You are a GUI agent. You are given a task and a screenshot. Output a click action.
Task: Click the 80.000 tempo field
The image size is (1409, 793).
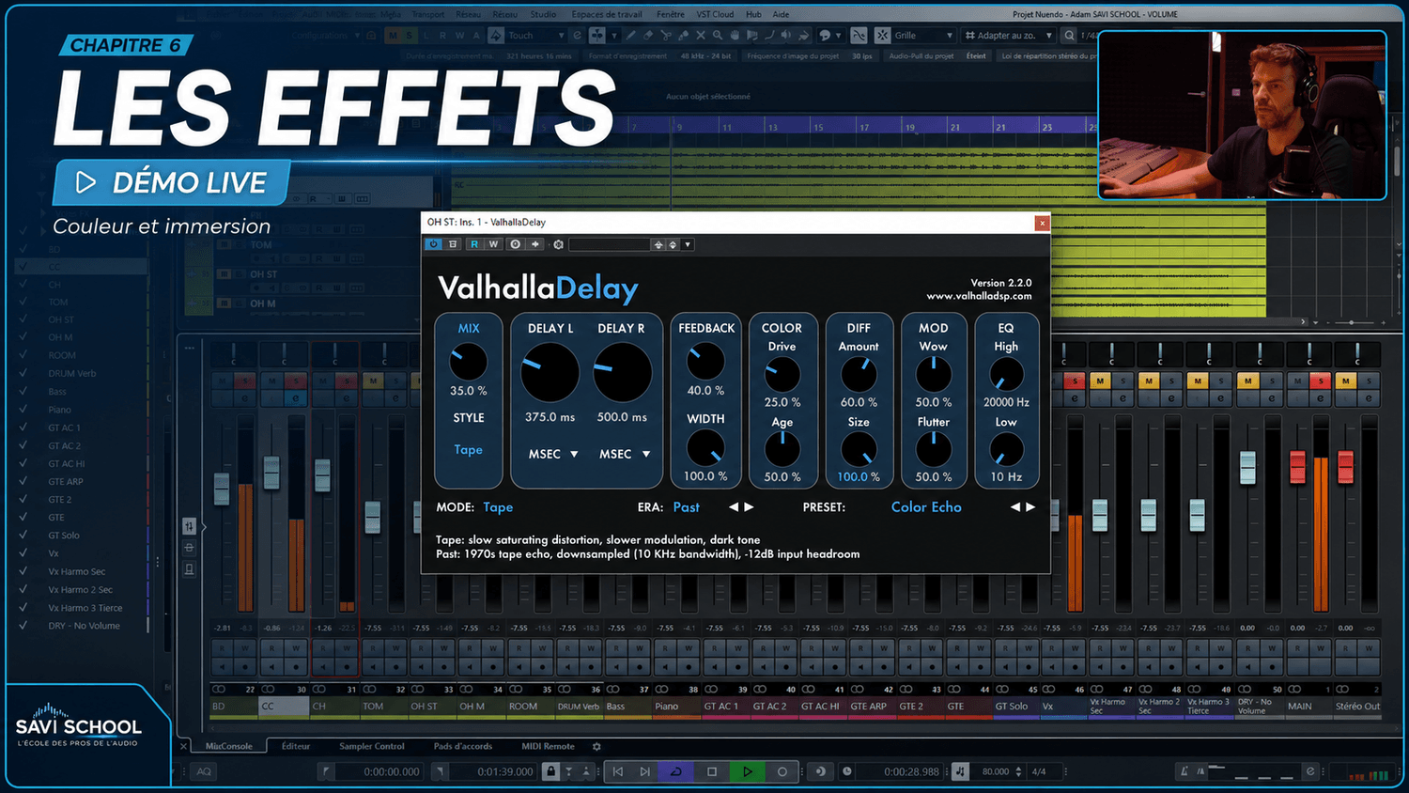click(x=996, y=771)
